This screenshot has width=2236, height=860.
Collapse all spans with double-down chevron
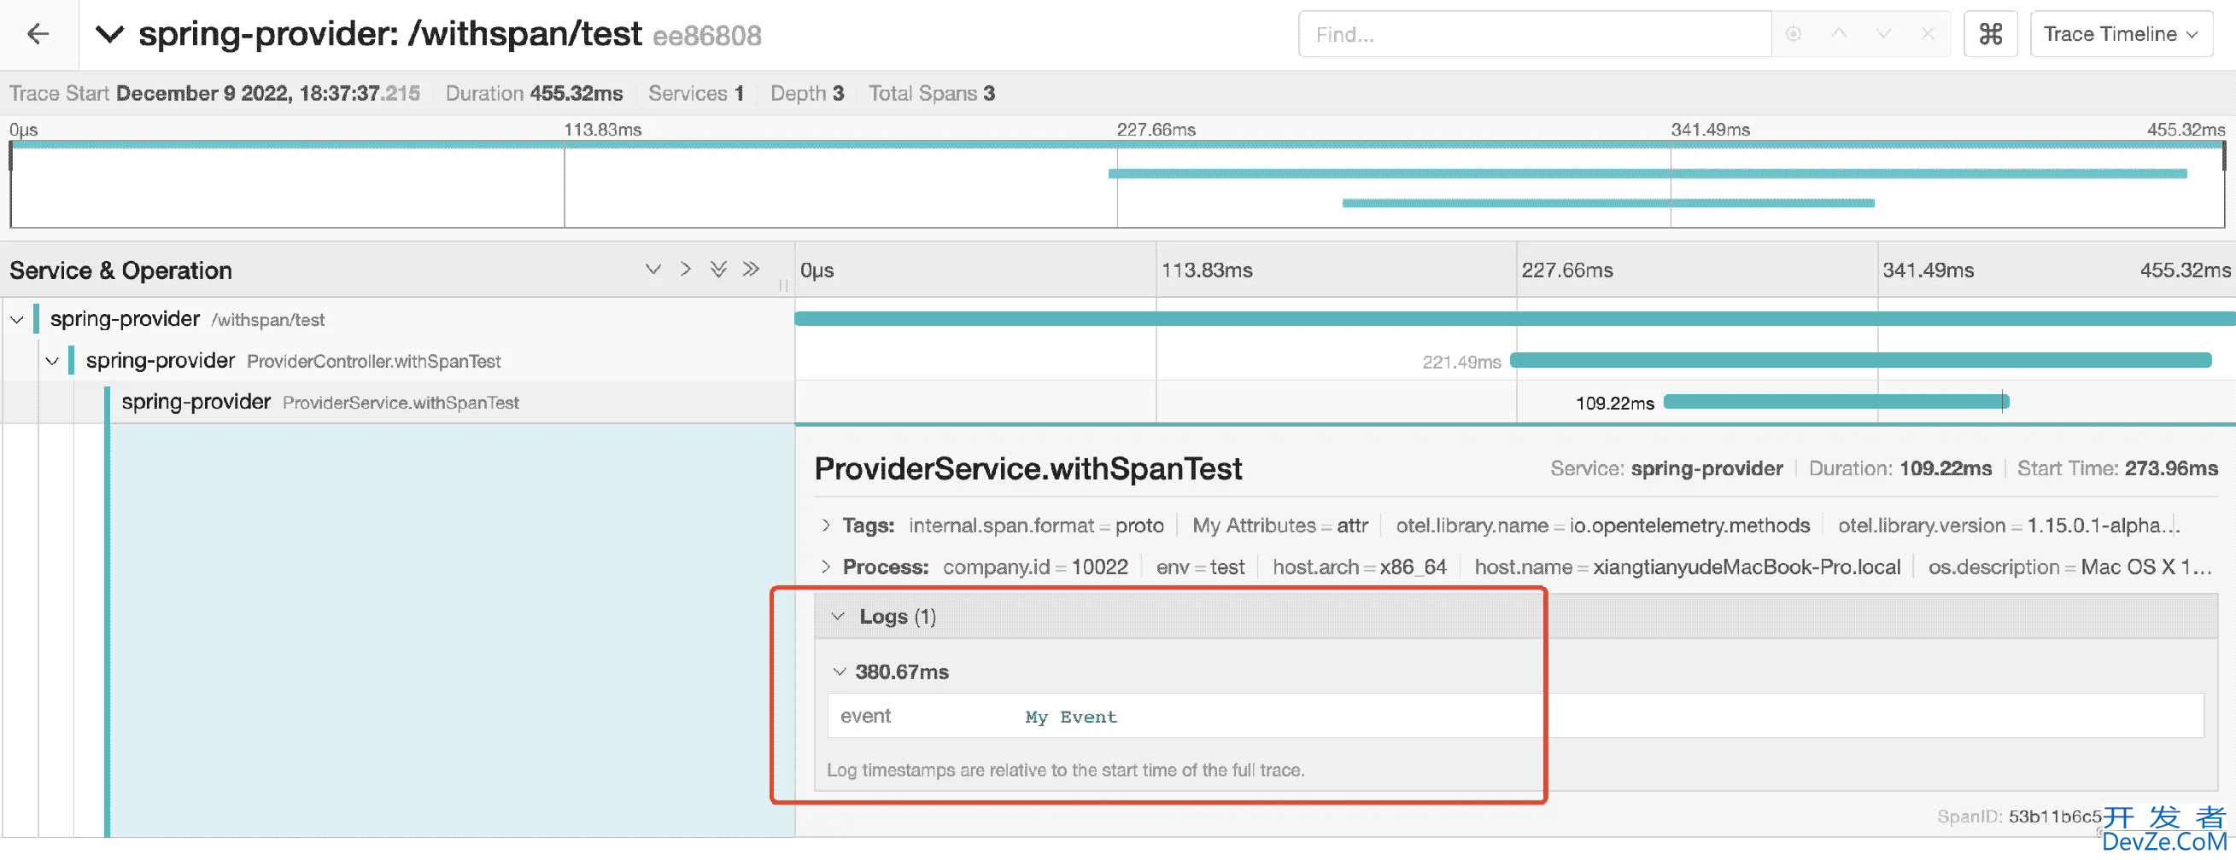[717, 270]
